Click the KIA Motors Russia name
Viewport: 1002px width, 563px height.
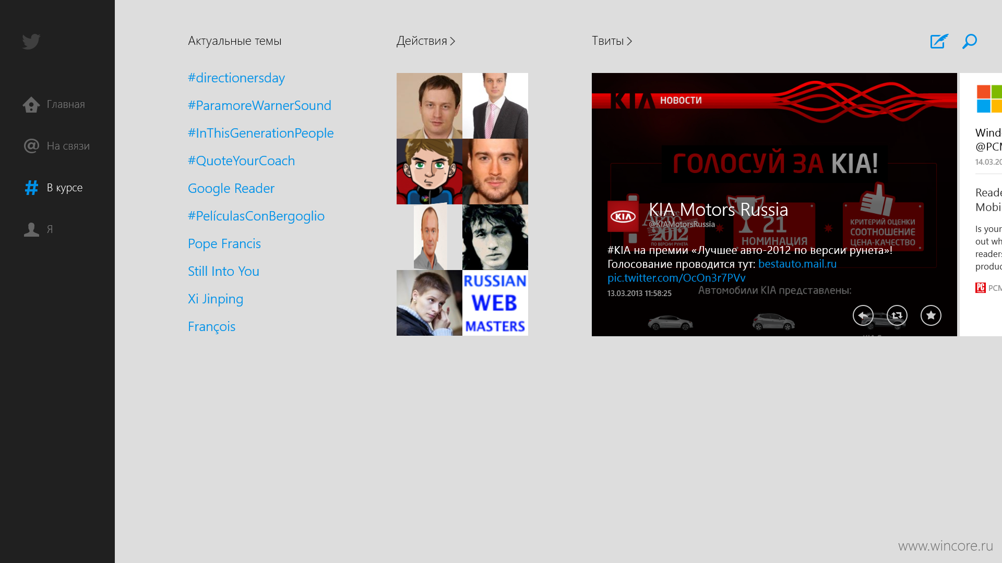click(x=719, y=210)
